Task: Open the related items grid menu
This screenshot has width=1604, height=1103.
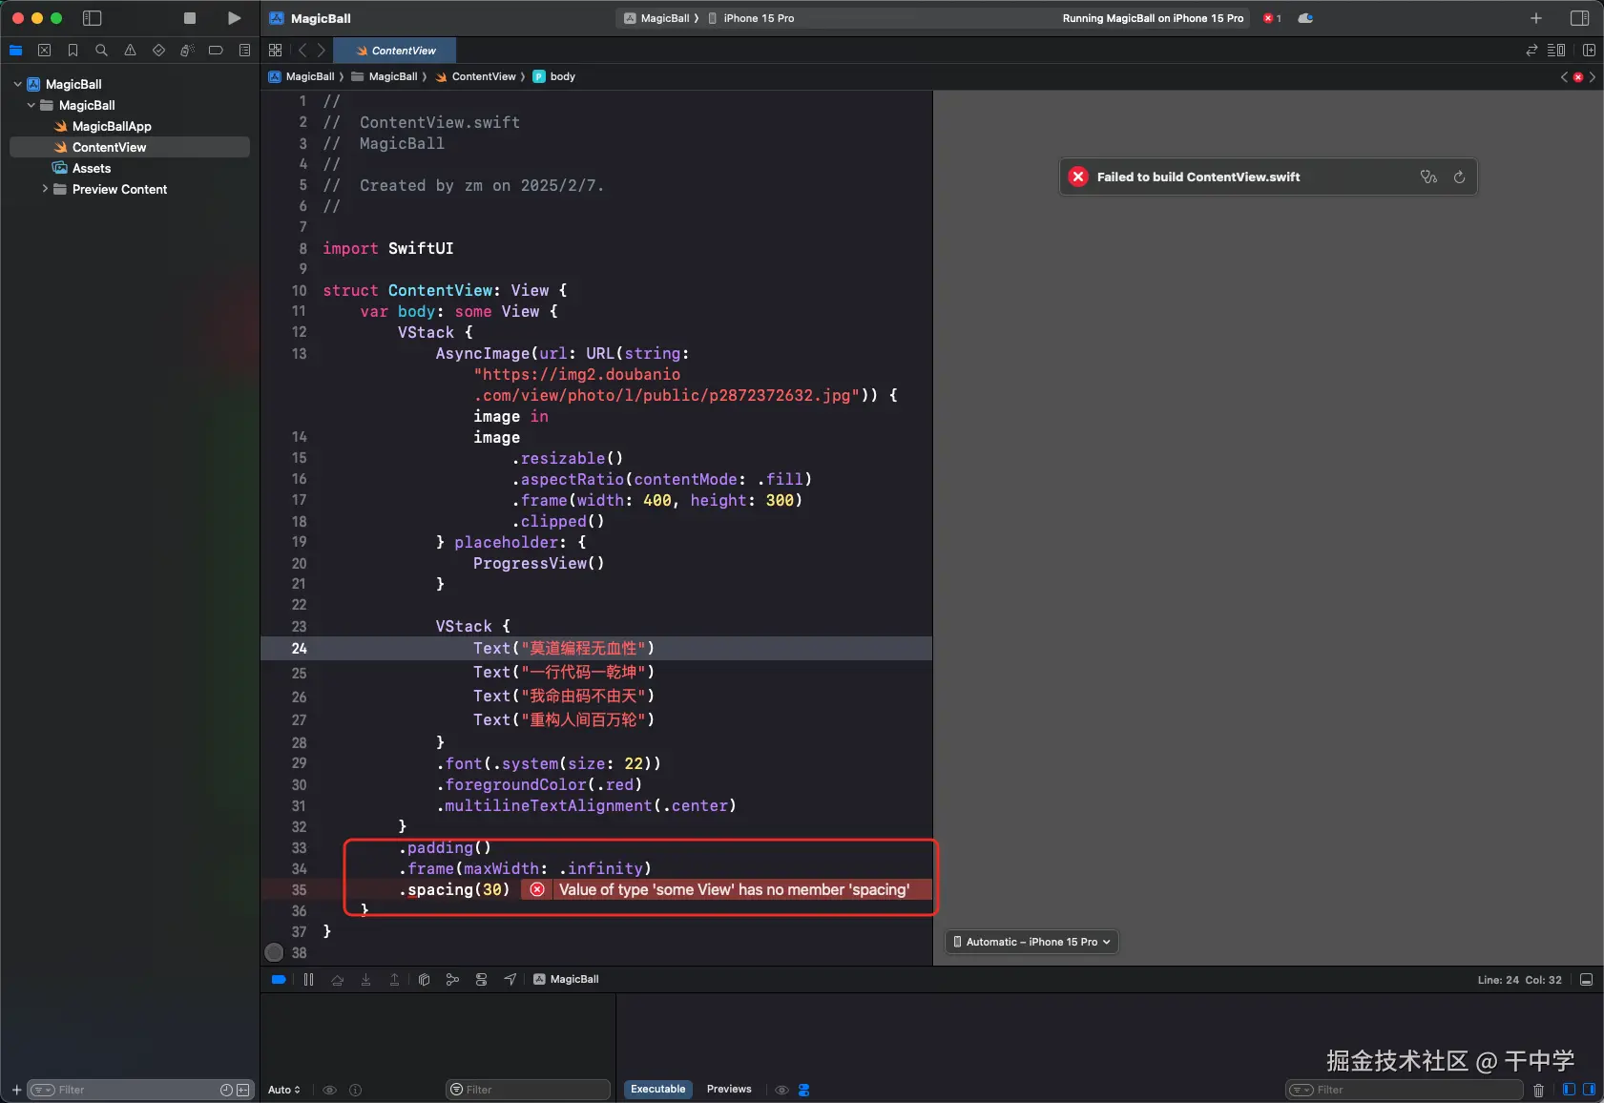Action: click(x=276, y=51)
